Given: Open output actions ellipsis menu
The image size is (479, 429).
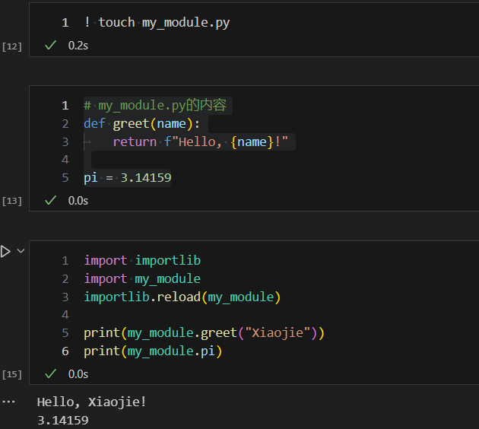Looking at the screenshot, I should pyautogui.click(x=8, y=402).
